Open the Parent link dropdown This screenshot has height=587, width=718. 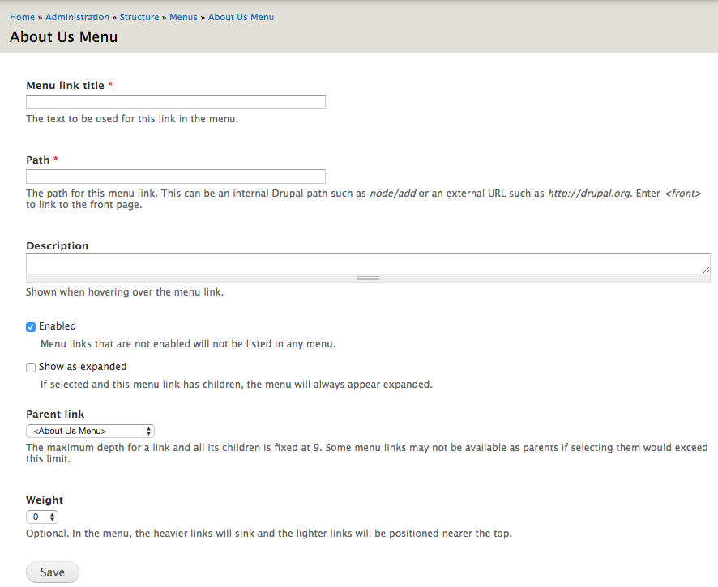point(90,432)
